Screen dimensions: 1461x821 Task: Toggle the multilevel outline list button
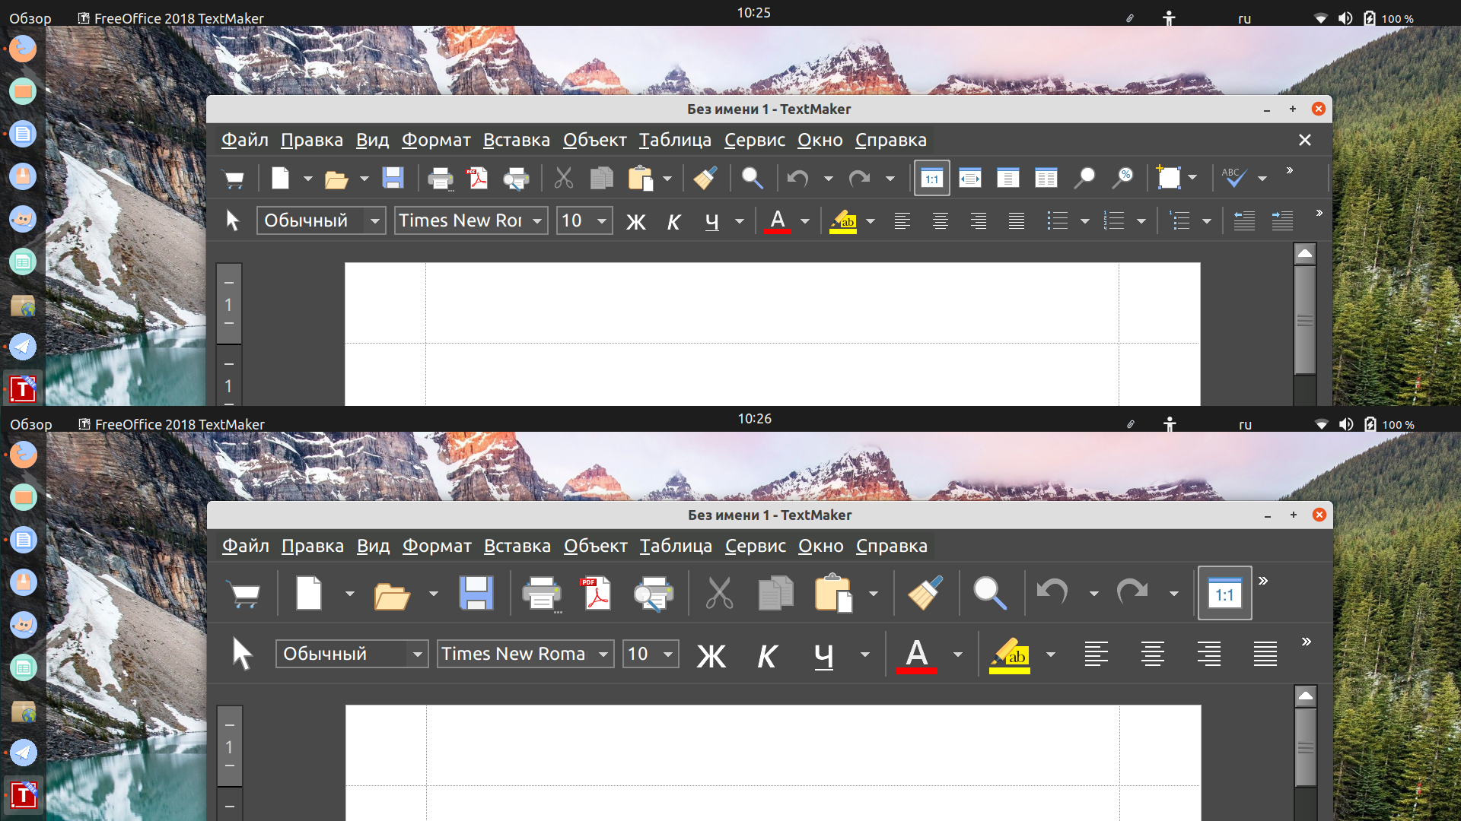(x=1179, y=221)
